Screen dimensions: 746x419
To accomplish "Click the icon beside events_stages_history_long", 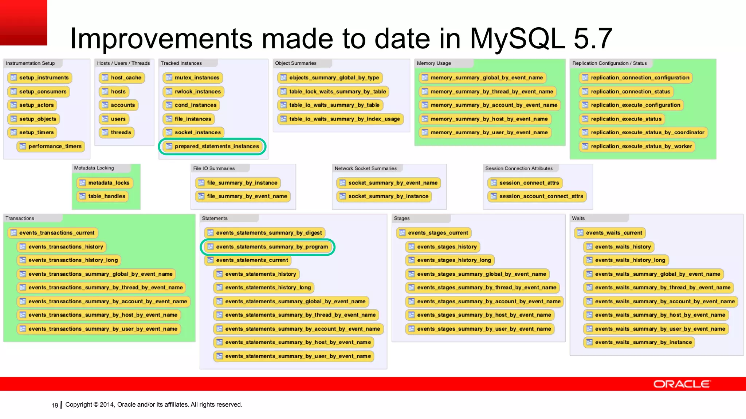I will tap(412, 260).
